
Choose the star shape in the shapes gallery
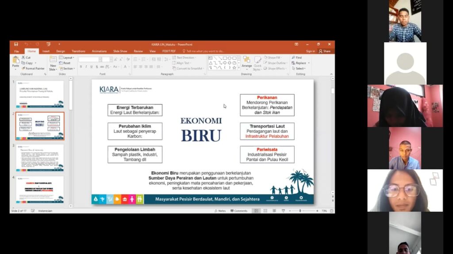point(234,67)
